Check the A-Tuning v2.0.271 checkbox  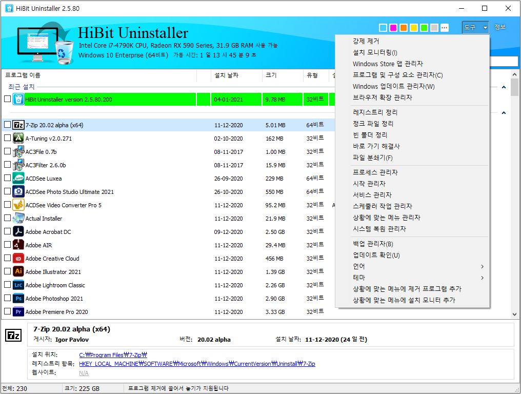pyautogui.click(x=7, y=137)
